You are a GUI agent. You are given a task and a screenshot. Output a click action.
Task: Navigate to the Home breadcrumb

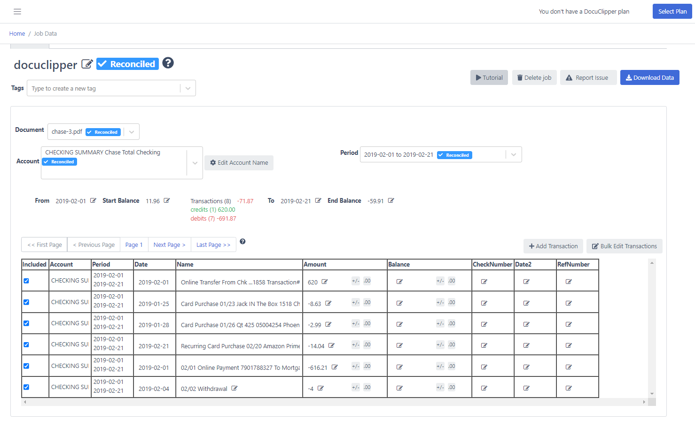[17, 33]
